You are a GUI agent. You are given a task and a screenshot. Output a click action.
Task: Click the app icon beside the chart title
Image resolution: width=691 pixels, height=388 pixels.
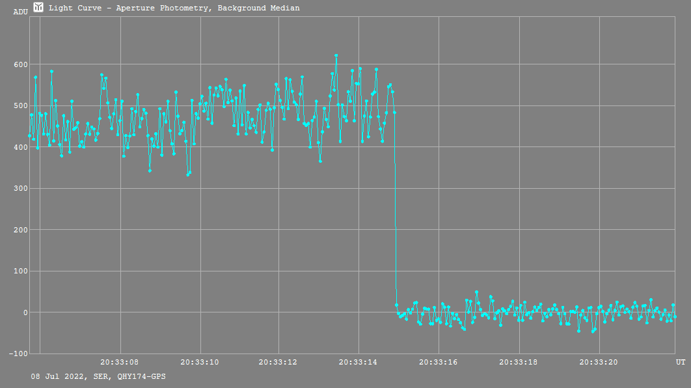tap(38, 7)
